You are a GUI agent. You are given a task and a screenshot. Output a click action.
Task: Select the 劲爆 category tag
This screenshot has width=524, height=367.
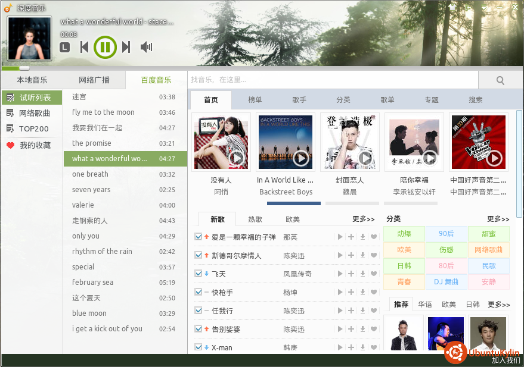tap(404, 234)
